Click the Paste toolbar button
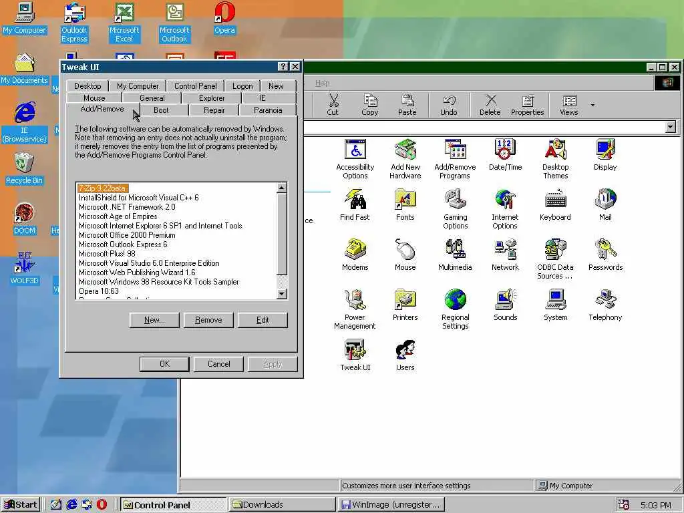The image size is (684, 513). coord(407,105)
